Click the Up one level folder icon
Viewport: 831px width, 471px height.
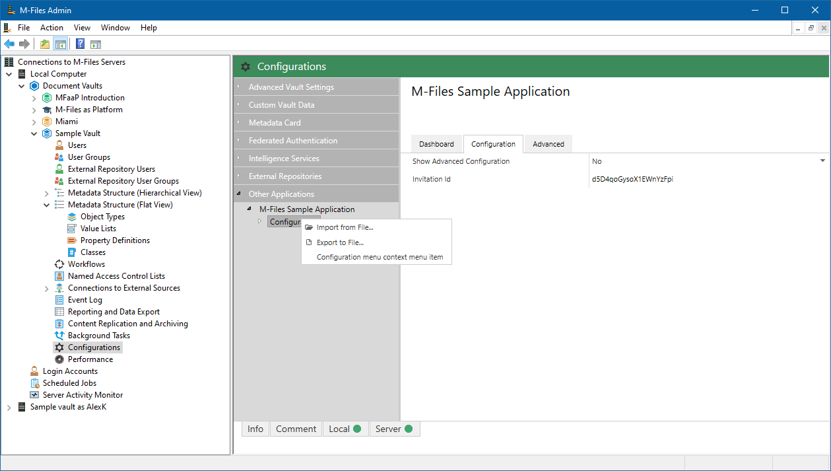45,44
